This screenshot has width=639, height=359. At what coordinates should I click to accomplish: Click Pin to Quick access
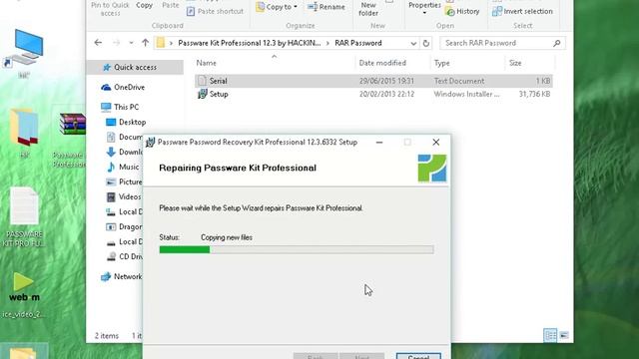(110, 9)
